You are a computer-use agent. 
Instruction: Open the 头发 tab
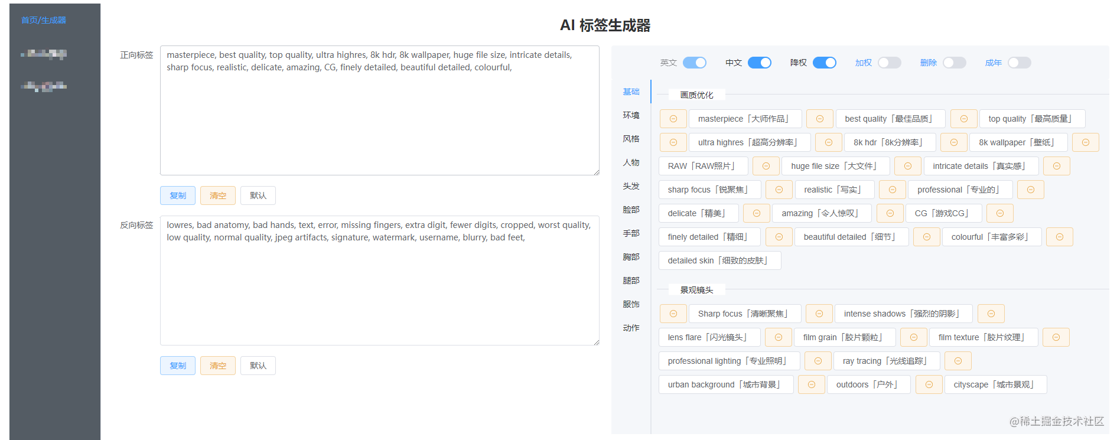point(631,186)
